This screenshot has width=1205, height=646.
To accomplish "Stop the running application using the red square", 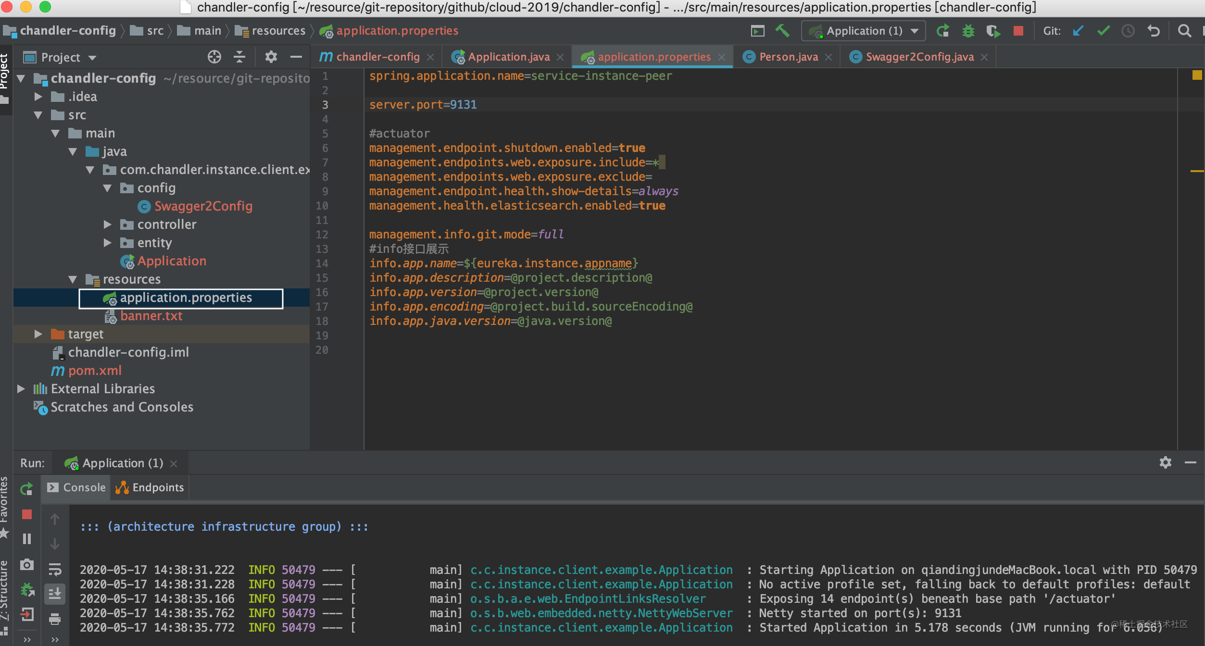I will click(1018, 31).
